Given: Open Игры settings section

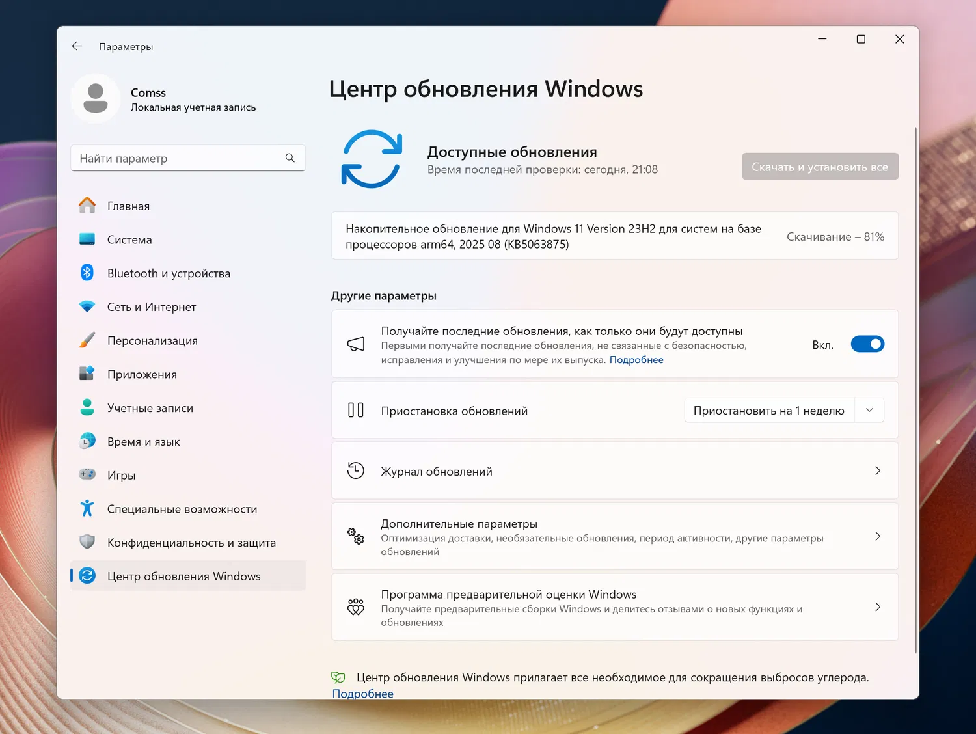Looking at the screenshot, I should [188, 476].
